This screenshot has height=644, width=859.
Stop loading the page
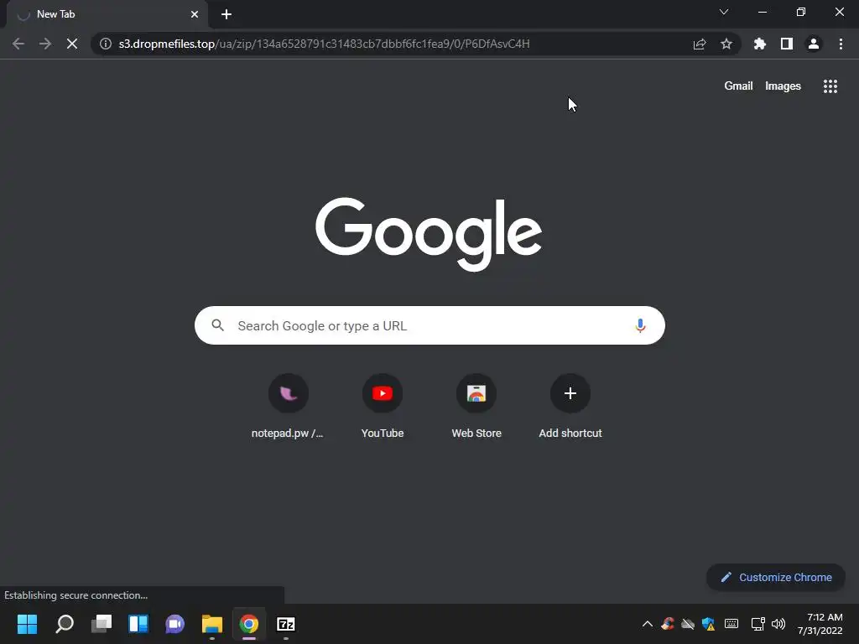[x=72, y=44]
